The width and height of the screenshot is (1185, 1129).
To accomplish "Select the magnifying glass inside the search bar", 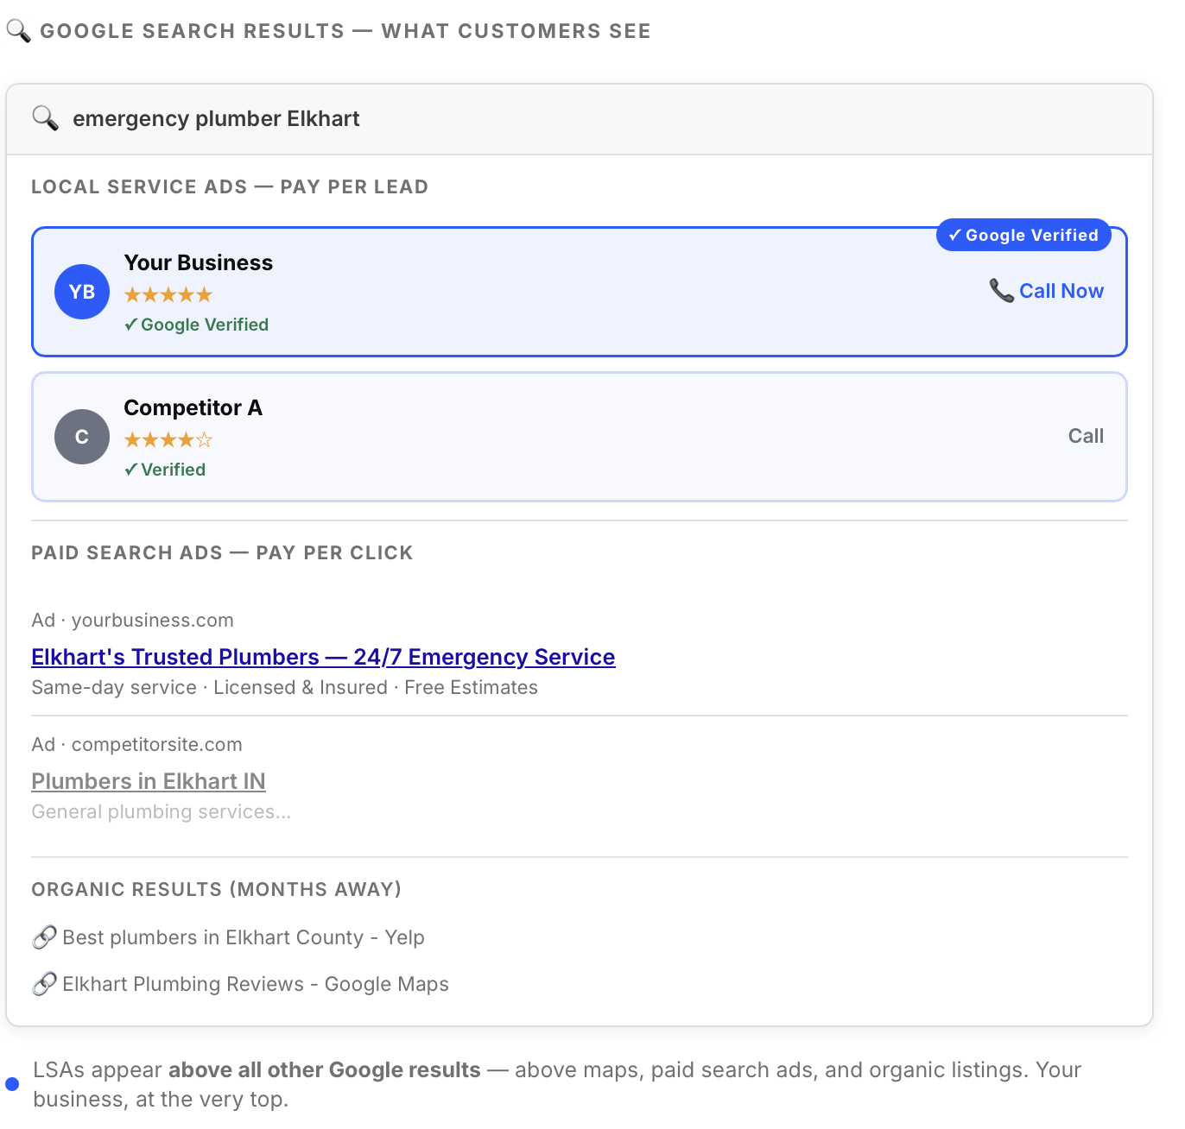I will [45, 118].
